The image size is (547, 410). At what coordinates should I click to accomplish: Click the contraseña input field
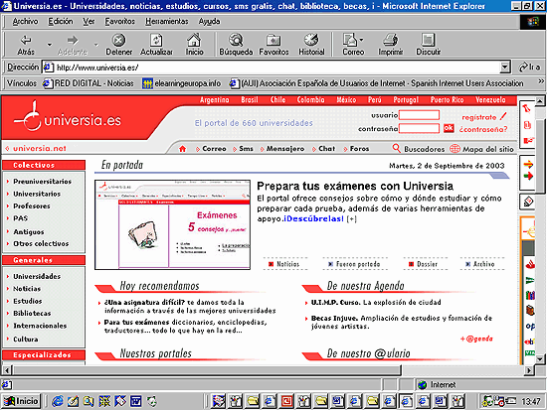tap(419, 128)
